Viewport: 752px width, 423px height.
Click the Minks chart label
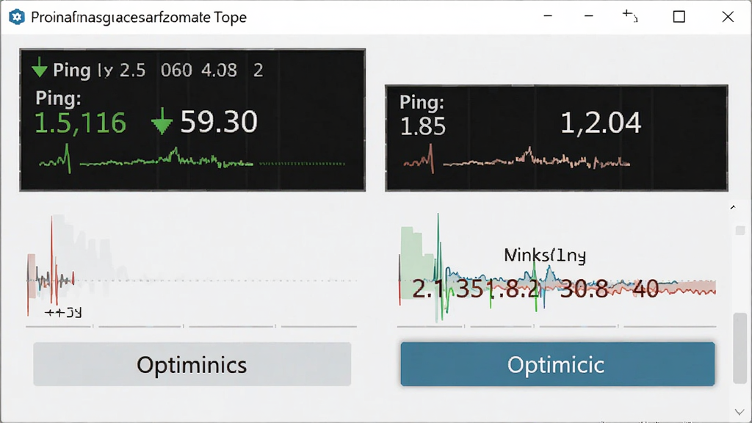(x=545, y=255)
